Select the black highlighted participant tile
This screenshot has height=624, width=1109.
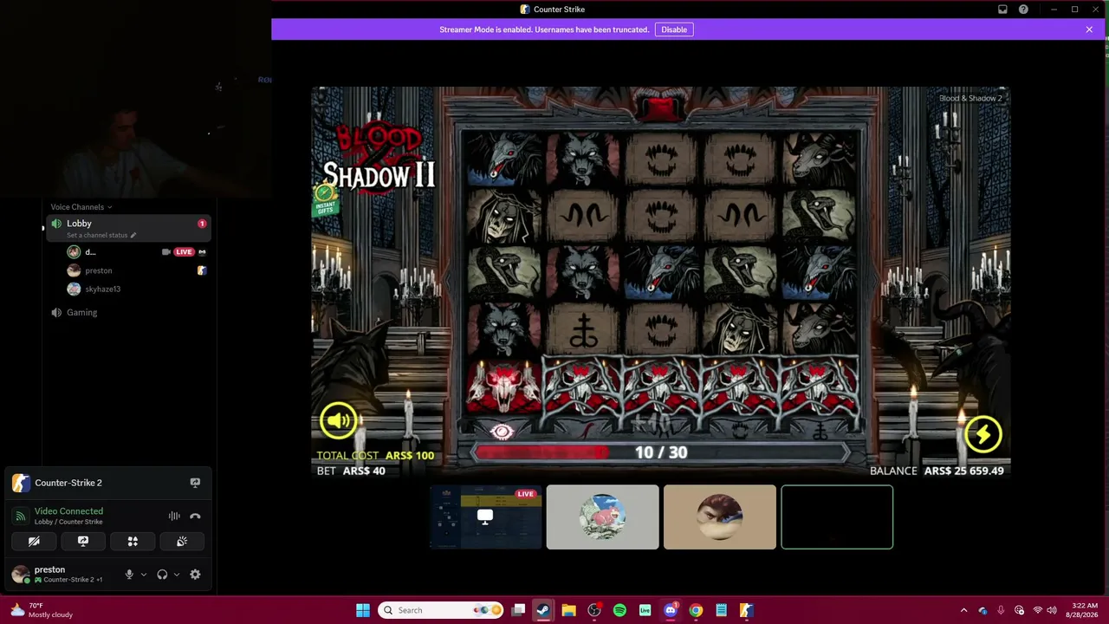click(837, 517)
